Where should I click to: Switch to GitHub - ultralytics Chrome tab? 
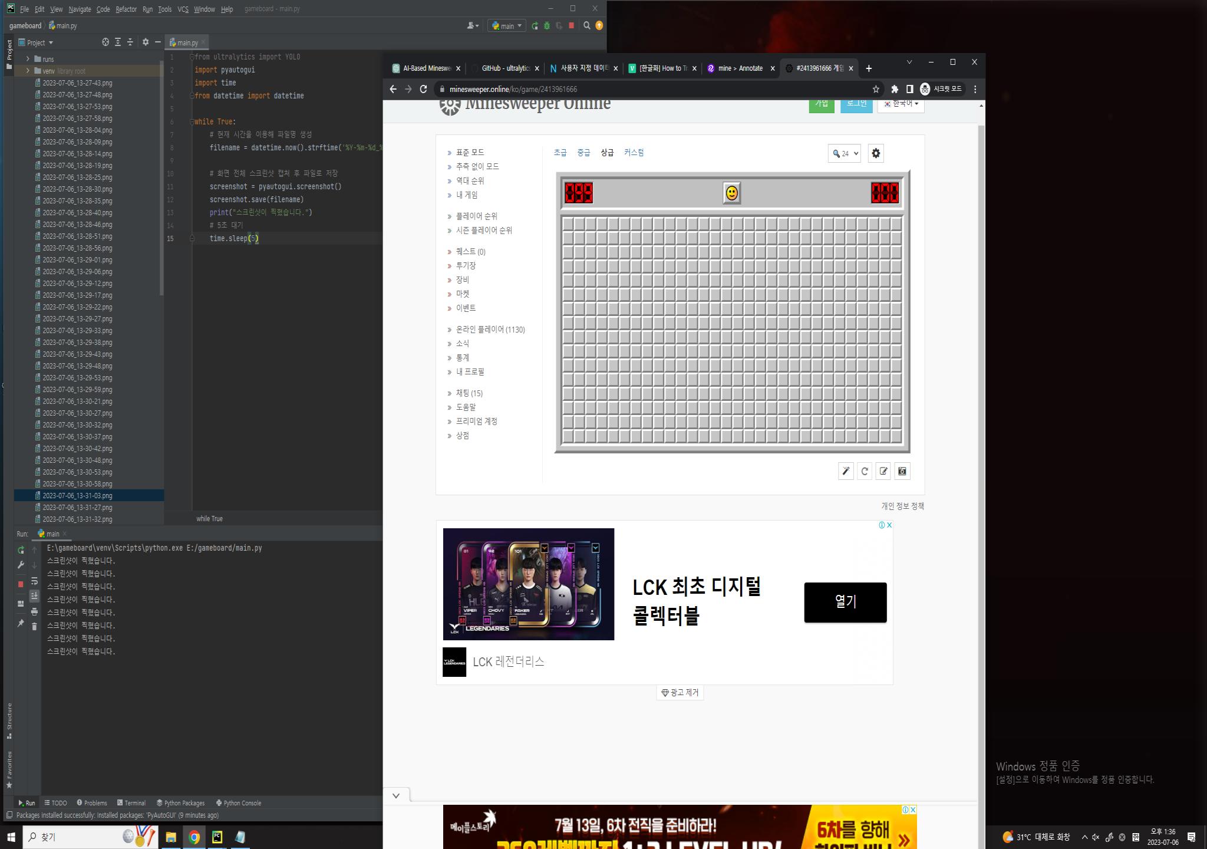506,68
